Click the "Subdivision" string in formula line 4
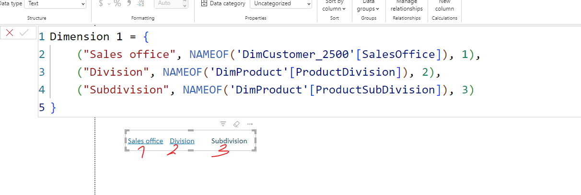The image size is (581, 195). point(126,90)
